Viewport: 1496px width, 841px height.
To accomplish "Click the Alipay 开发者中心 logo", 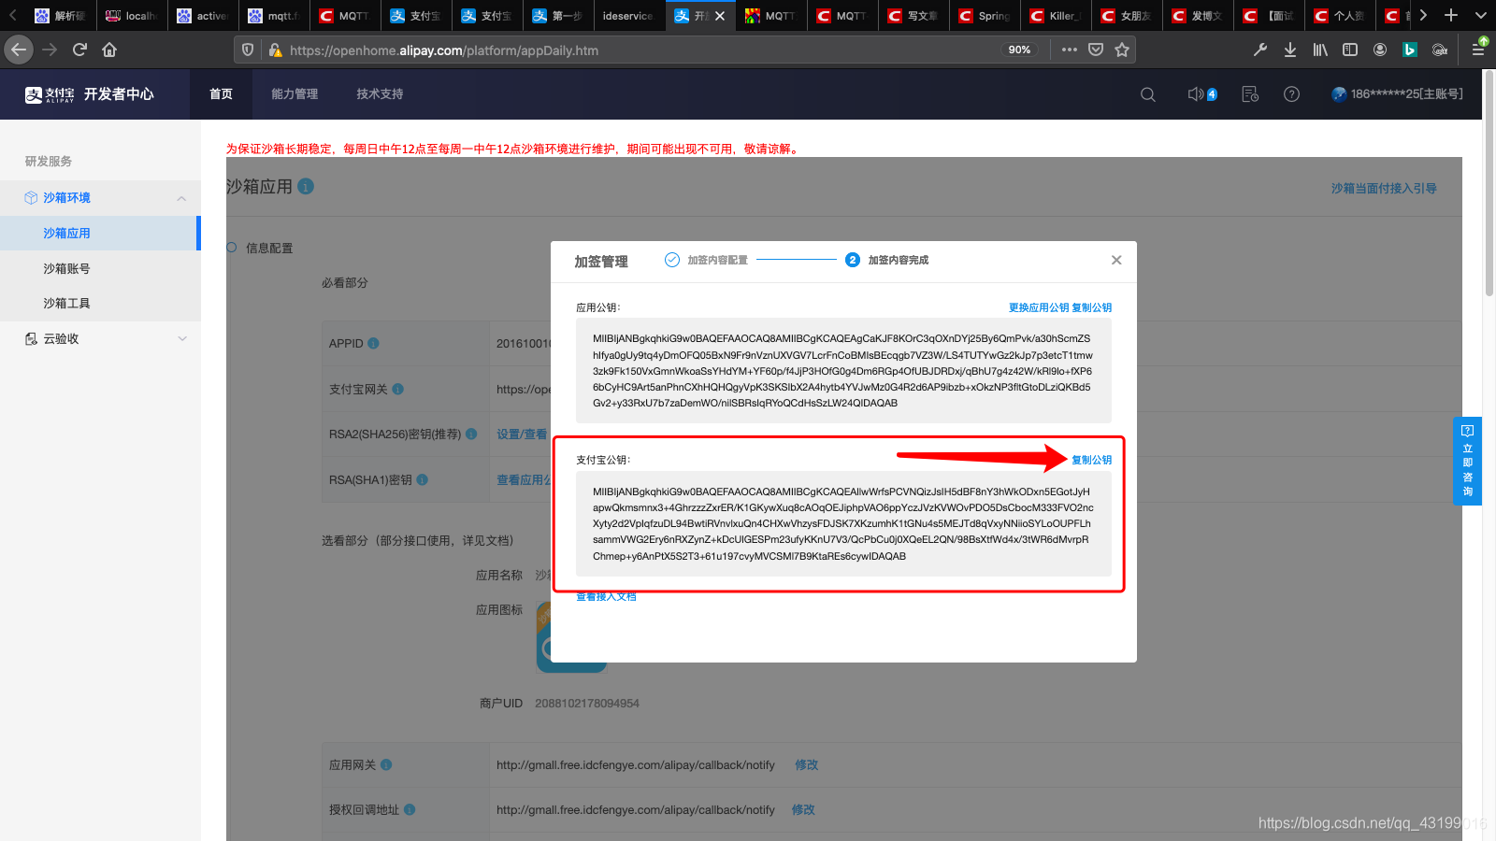I will [x=89, y=94].
